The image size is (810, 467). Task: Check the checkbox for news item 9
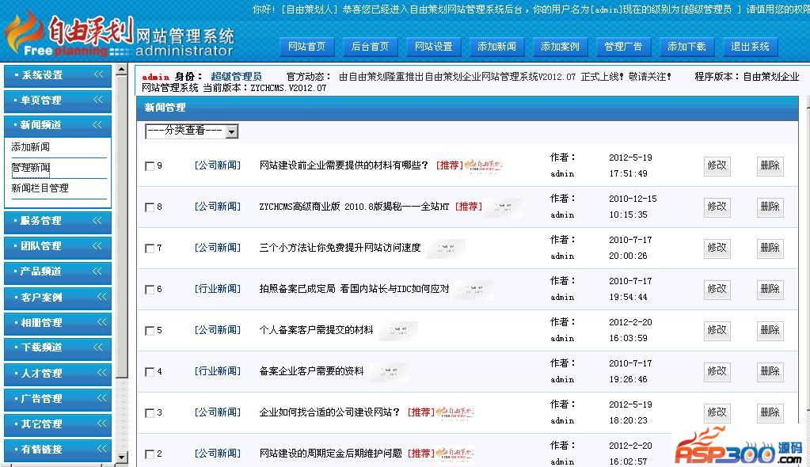tap(150, 166)
